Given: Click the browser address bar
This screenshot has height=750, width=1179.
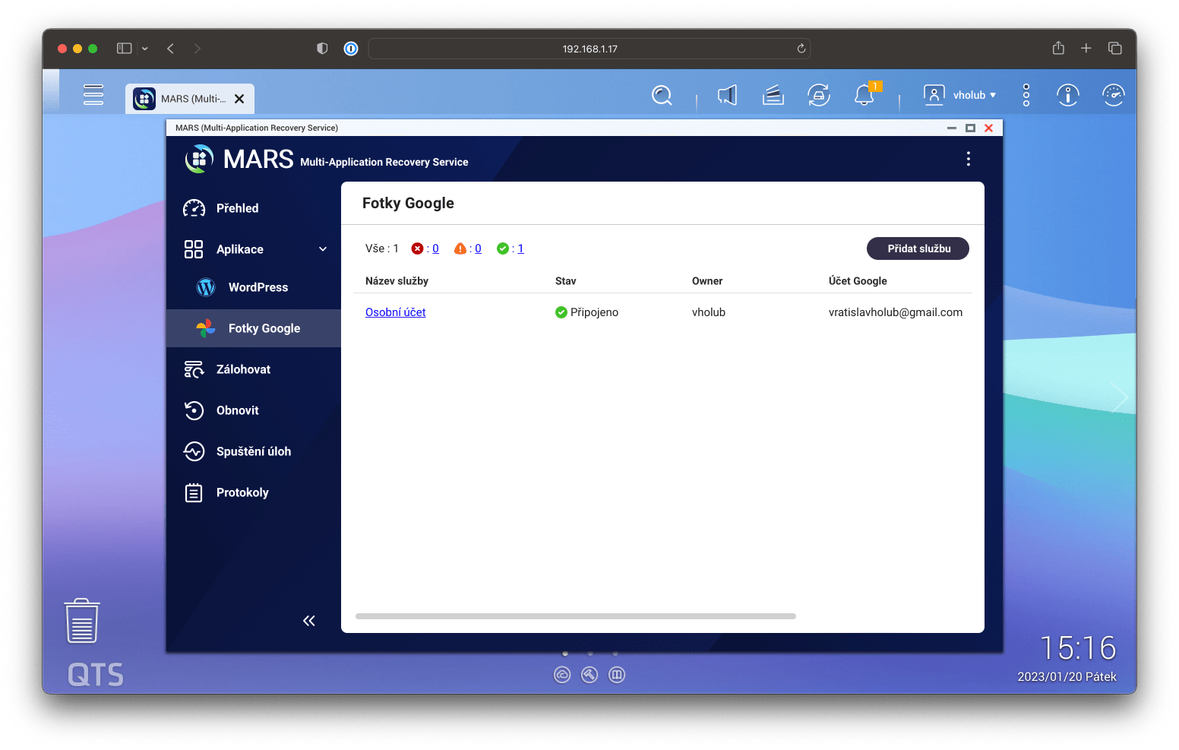Looking at the screenshot, I should pyautogui.click(x=589, y=49).
